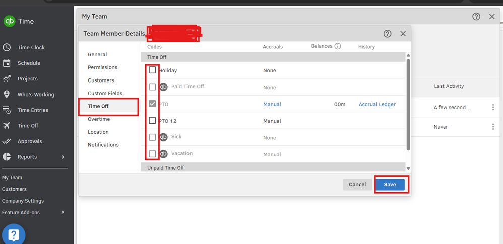Open the Accrual Ledger link
Image resolution: width=503 pixels, height=244 pixels.
coord(377,104)
